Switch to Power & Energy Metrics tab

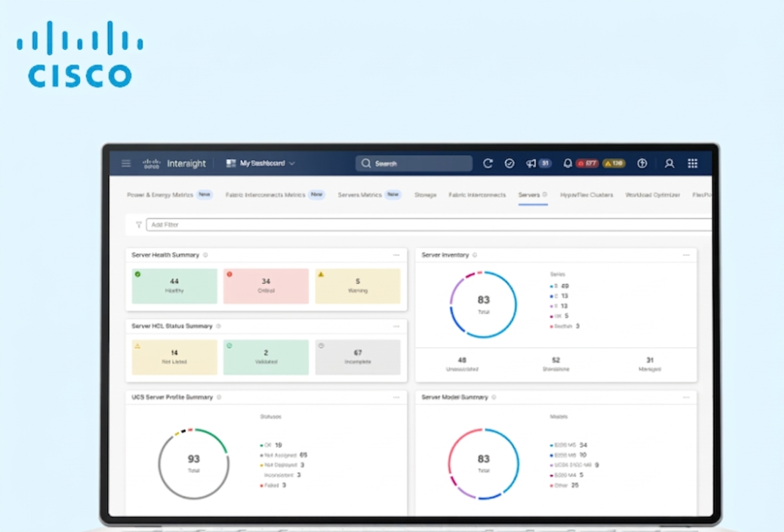click(169, 195)
